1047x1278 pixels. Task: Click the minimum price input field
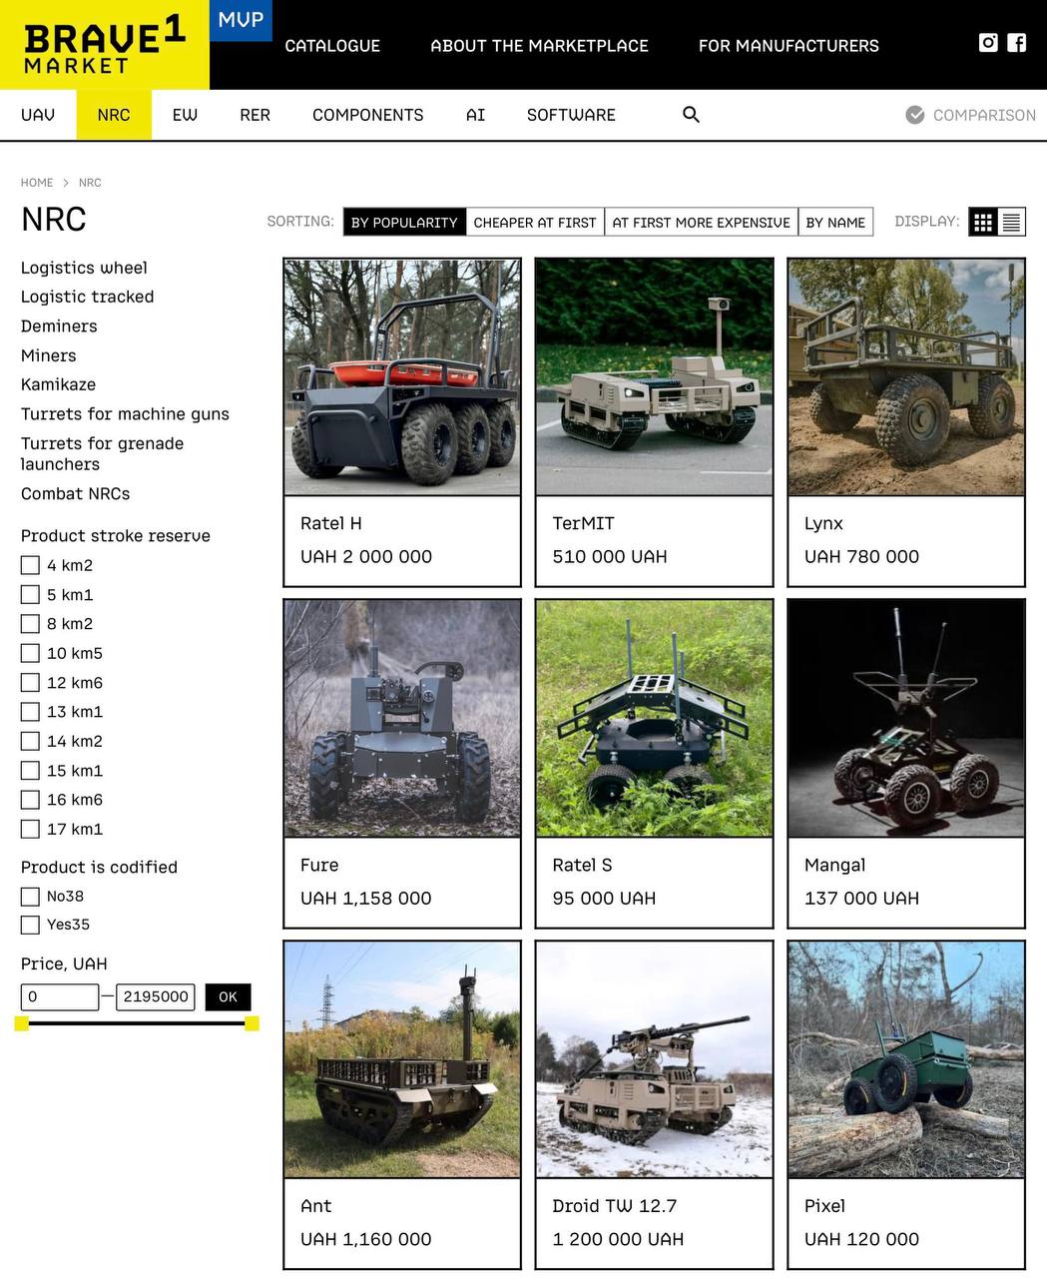(x=60, y=996)
